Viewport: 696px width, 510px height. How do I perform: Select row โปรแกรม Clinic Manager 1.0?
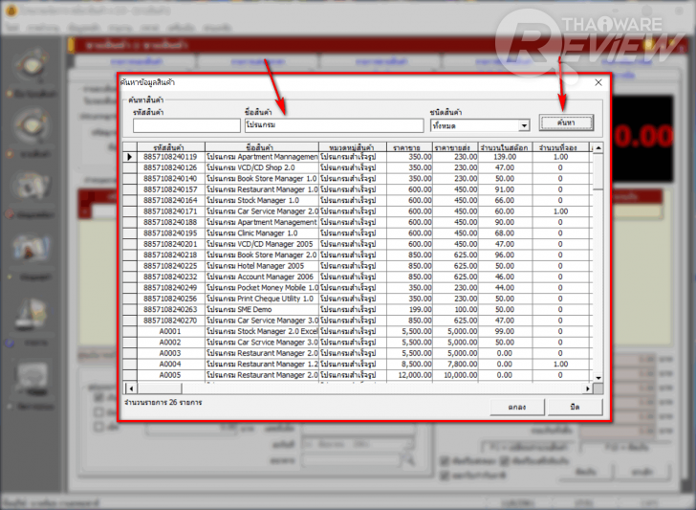[x=358, y=233]
